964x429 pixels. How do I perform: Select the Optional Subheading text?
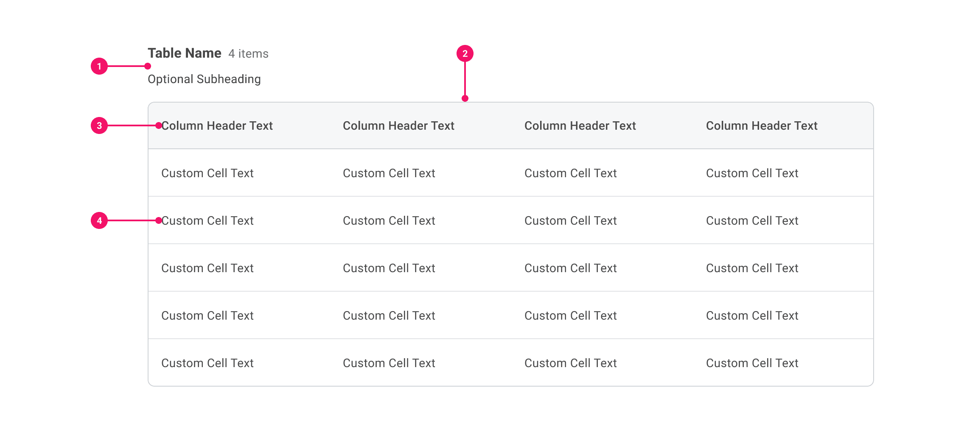204,79
